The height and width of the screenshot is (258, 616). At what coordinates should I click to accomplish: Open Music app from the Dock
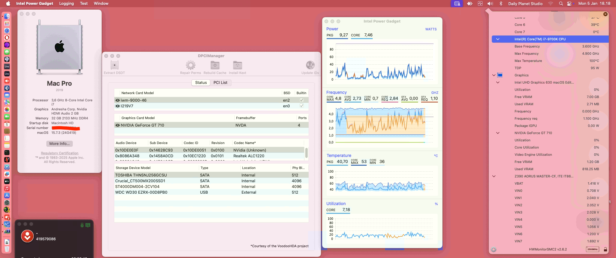[x=7, y=189]
